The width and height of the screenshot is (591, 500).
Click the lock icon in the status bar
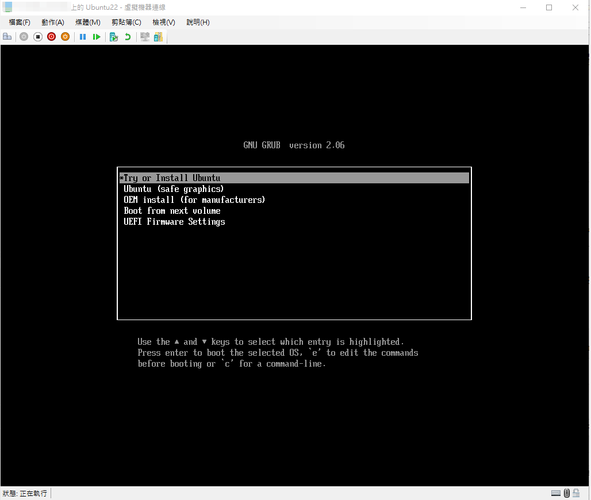click(576, 493)
